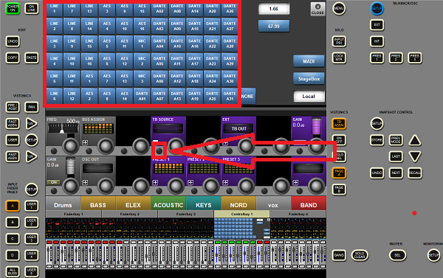Open the blue Talkback/OSC SETUP button
Screen dimensions: 443x278
pyautogui.click(x=377, y=8)
